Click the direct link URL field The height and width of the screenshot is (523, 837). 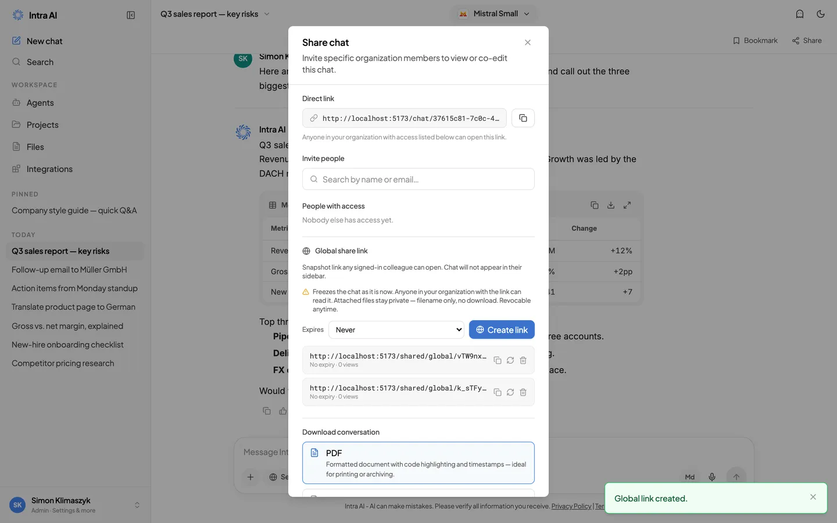click(x=405, y=118)
